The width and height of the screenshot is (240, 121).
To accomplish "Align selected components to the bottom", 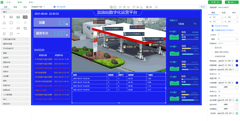I will tap(141, 7).
